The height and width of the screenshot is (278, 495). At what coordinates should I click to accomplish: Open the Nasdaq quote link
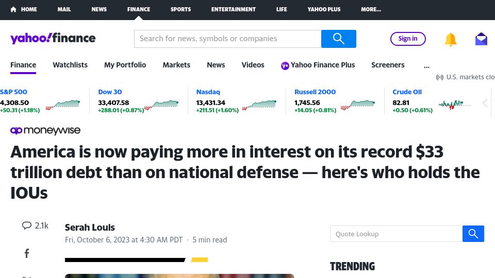pos(208,92)
